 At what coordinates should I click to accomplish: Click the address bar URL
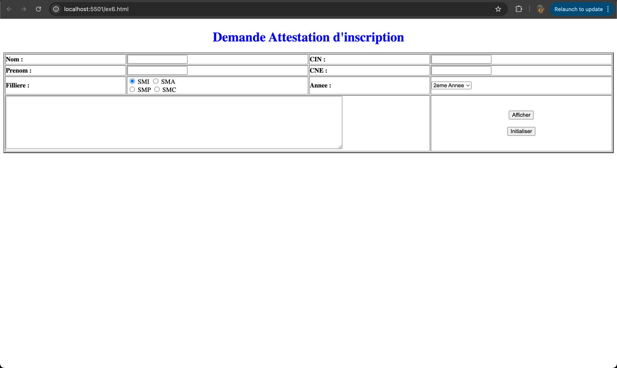pos(96,9)
